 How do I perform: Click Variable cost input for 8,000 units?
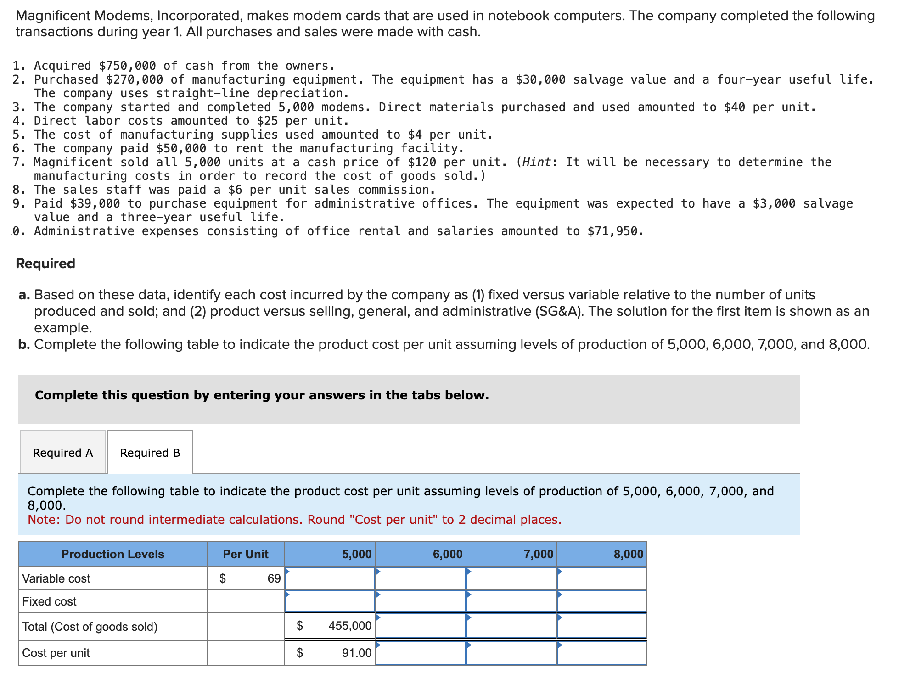602,578
